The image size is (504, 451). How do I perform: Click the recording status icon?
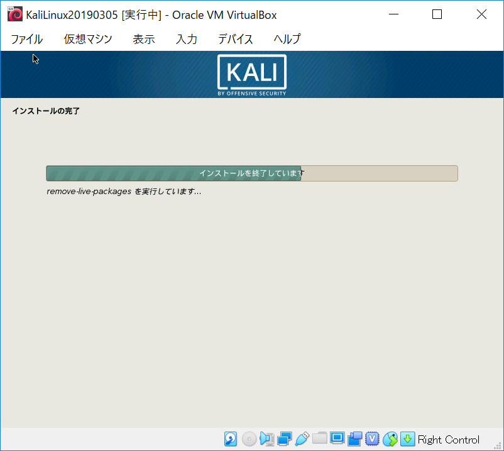pos(355,439)
